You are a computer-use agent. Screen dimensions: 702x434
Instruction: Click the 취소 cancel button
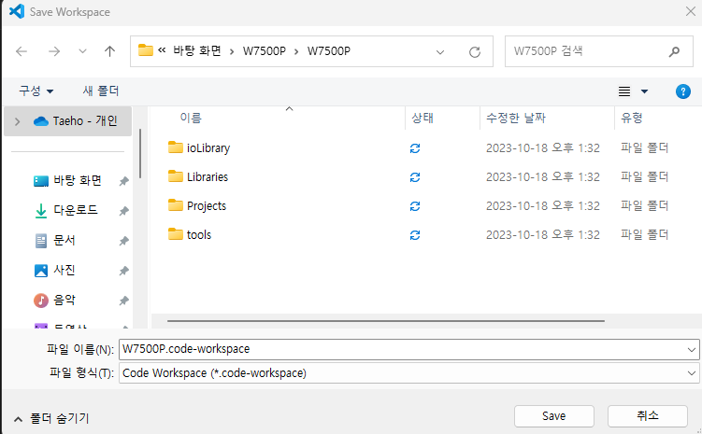[x=648, y=416]
